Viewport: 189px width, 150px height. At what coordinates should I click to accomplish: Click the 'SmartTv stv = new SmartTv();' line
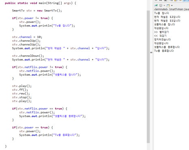pyautogui.click(x=37, y=11)
